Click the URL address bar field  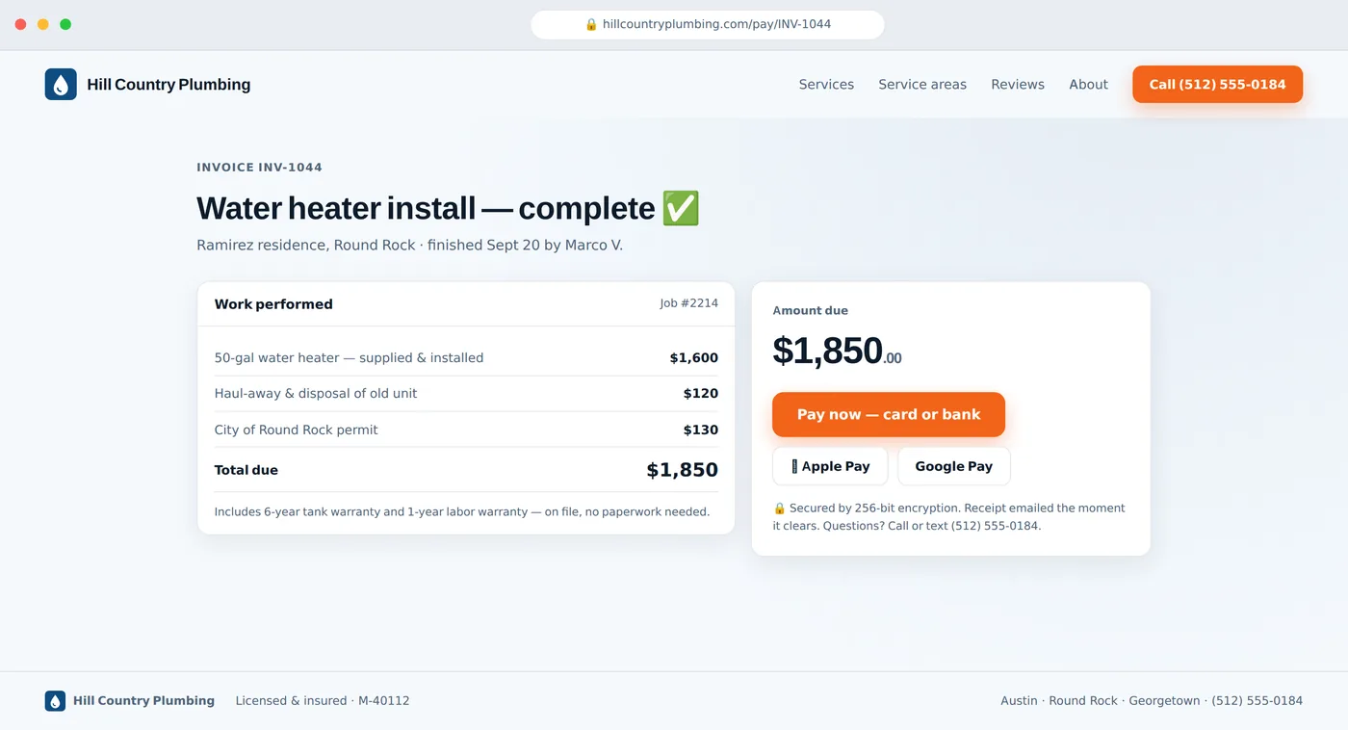point(708,24)
